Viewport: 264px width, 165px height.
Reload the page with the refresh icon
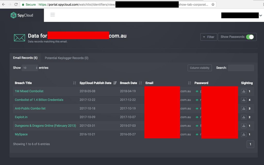(x=16, y=4)
